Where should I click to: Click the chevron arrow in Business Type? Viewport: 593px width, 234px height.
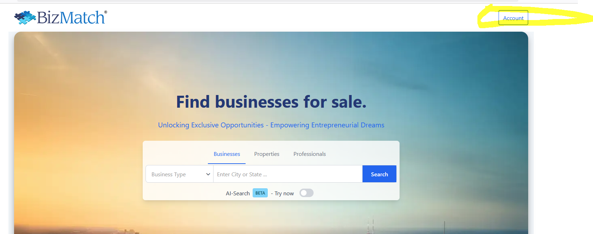[x=208, y=174]
